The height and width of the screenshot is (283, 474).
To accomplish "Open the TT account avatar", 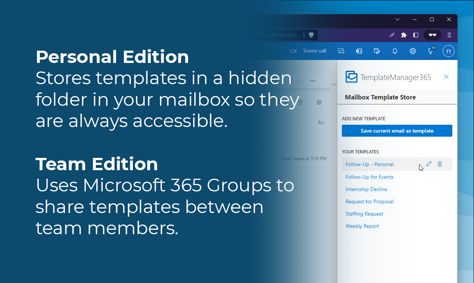I will pyautogui.click(x=449, y=51).
